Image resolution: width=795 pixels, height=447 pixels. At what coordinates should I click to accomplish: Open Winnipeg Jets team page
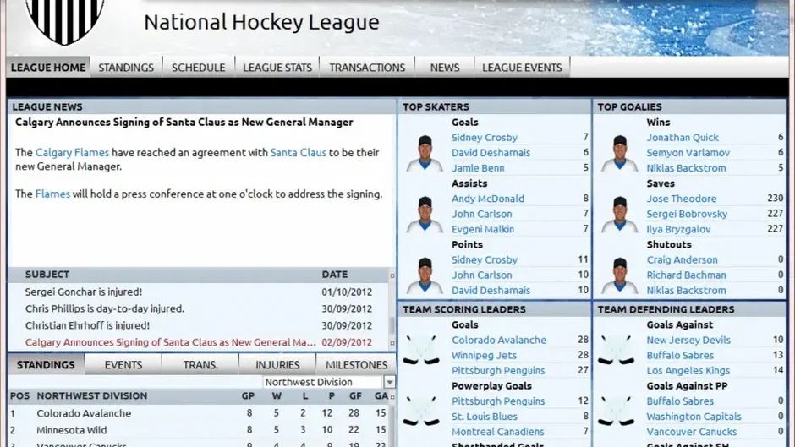click(484, 355)
